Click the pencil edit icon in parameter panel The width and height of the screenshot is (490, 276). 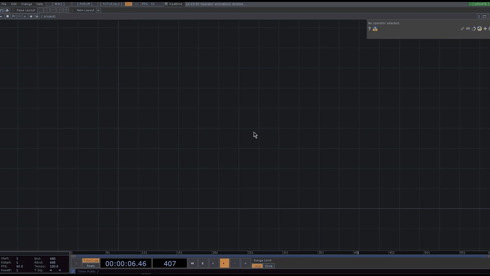(462, 29)
